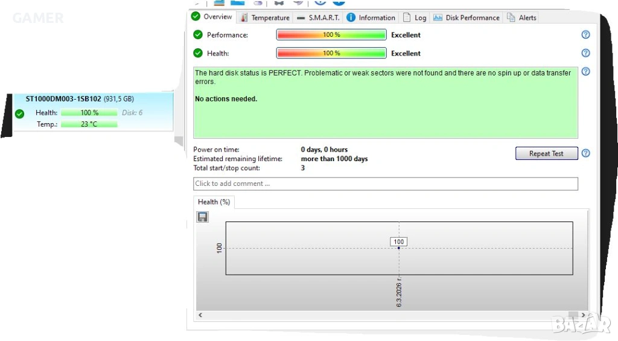Open the help icon beside Repeat Test
Screen dimensions: 618x341
click(585, 153)
